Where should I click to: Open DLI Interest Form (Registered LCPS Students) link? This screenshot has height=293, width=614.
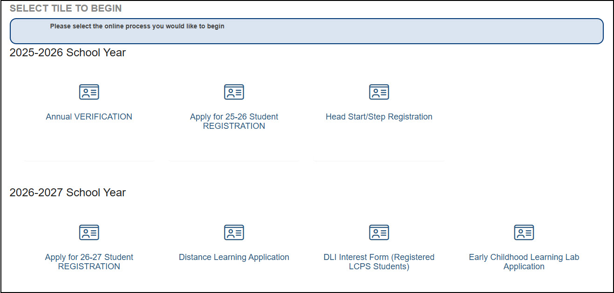(x=379, y=262)
